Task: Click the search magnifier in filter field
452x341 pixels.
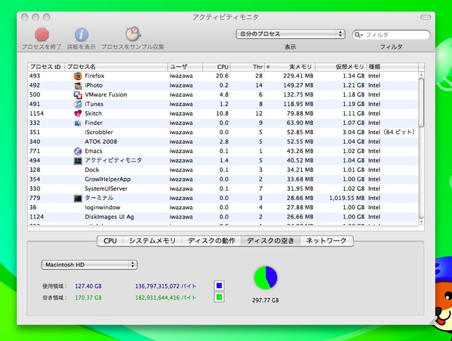Action: [358, 35]
